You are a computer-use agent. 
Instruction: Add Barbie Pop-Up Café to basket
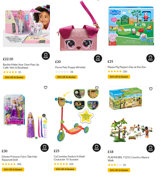pyautogui.click(x=46, y=56)
